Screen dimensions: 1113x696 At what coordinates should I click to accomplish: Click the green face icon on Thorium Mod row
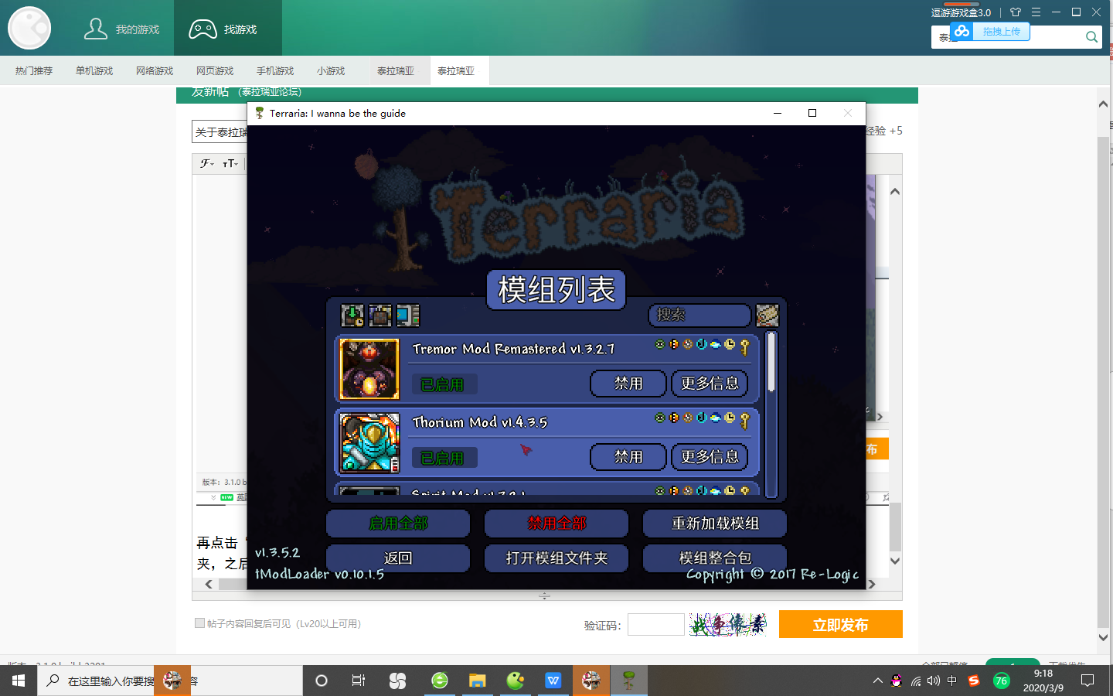click(x=660, y=418)
